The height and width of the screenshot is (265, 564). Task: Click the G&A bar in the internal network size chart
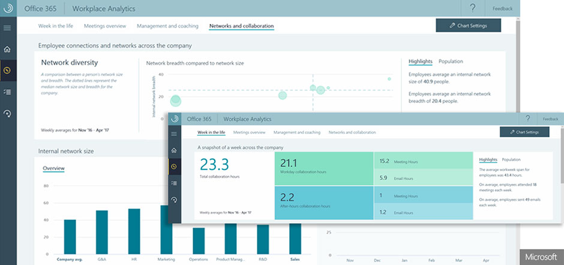click(x=102, y=232)
